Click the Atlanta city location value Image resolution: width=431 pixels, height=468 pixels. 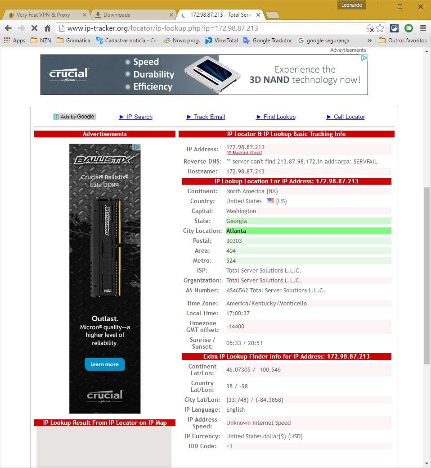[236, 231]
